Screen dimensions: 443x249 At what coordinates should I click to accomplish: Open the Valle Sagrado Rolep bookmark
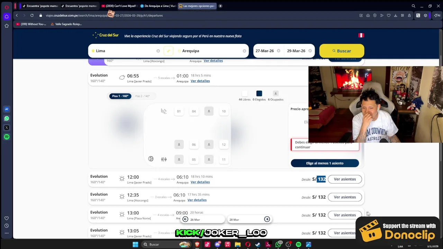(x=66, y=24)
